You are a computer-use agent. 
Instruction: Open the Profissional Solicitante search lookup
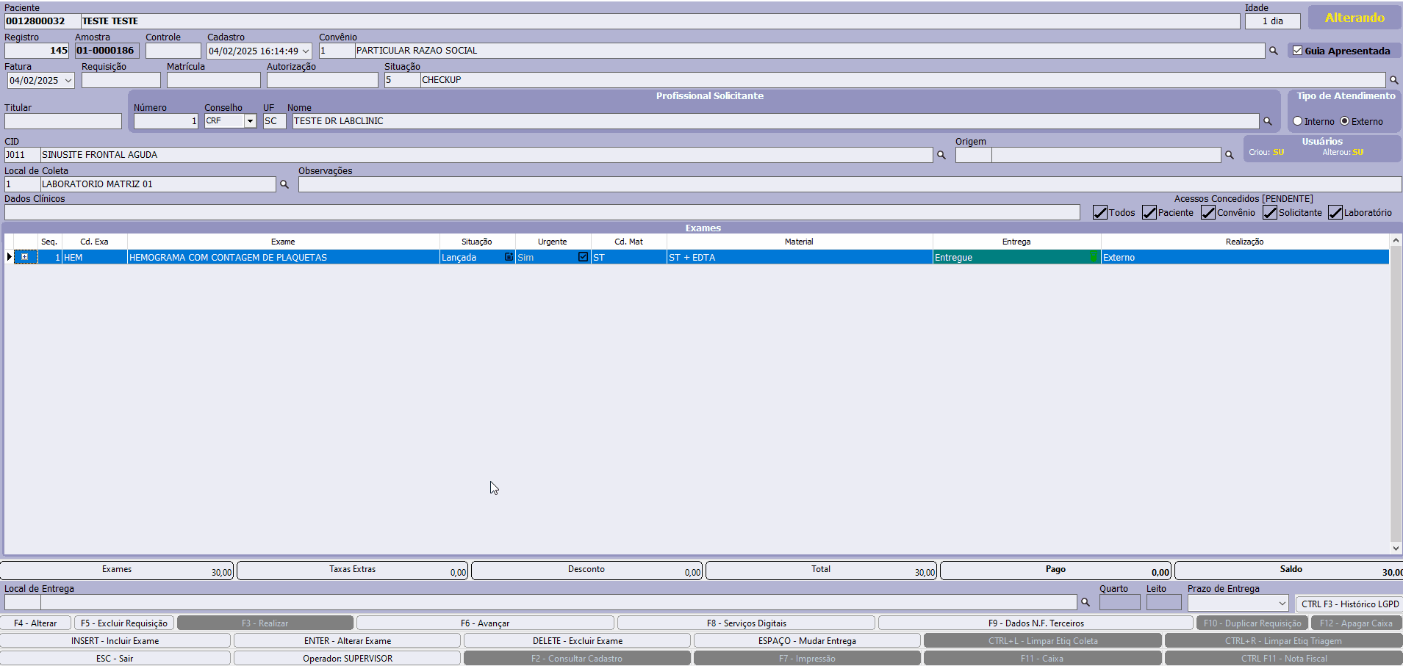coord(1267,121)
